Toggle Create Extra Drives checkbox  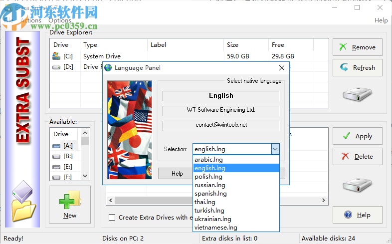click(x=112, y=217)
